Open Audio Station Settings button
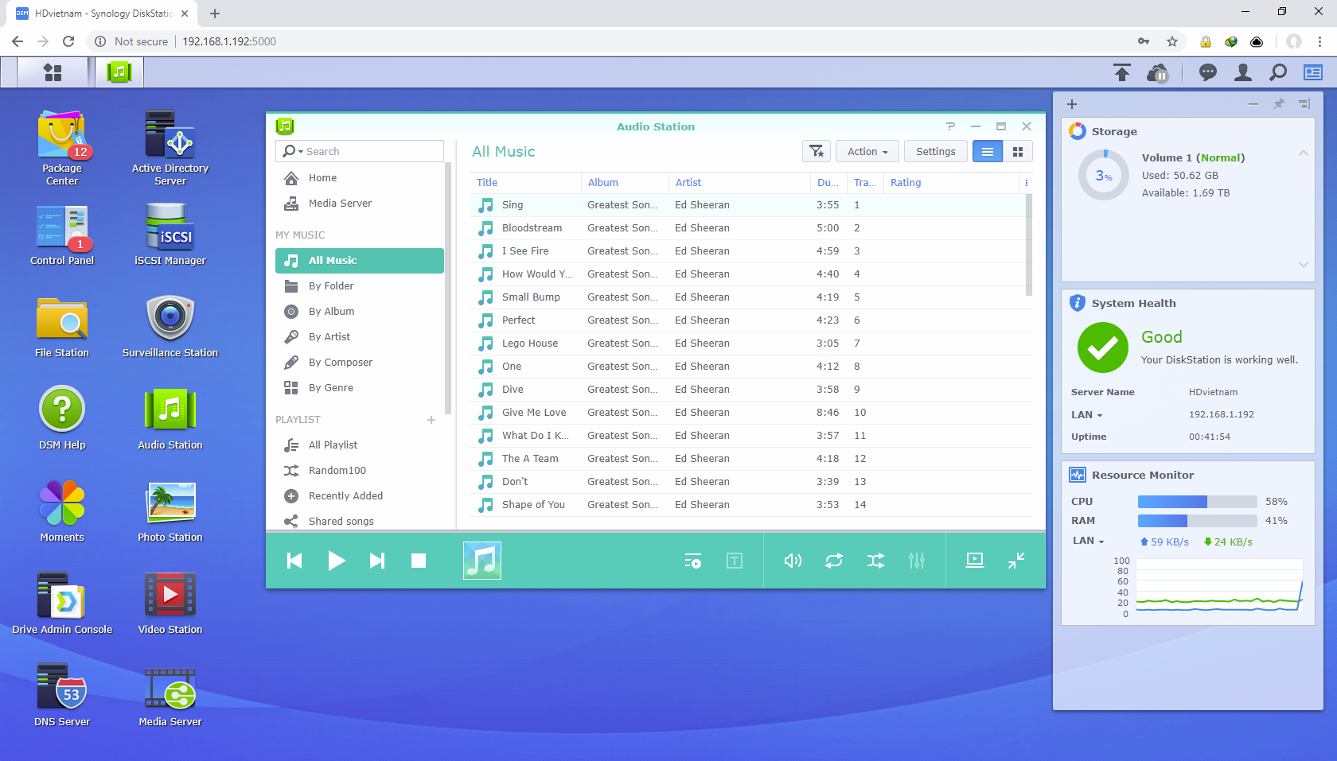1337x761 pixels. click(936, 151)
